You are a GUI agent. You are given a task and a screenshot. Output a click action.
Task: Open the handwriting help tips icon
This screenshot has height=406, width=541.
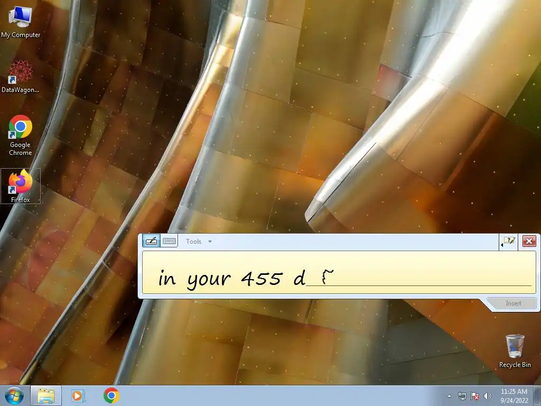click(x=509, y=241)
